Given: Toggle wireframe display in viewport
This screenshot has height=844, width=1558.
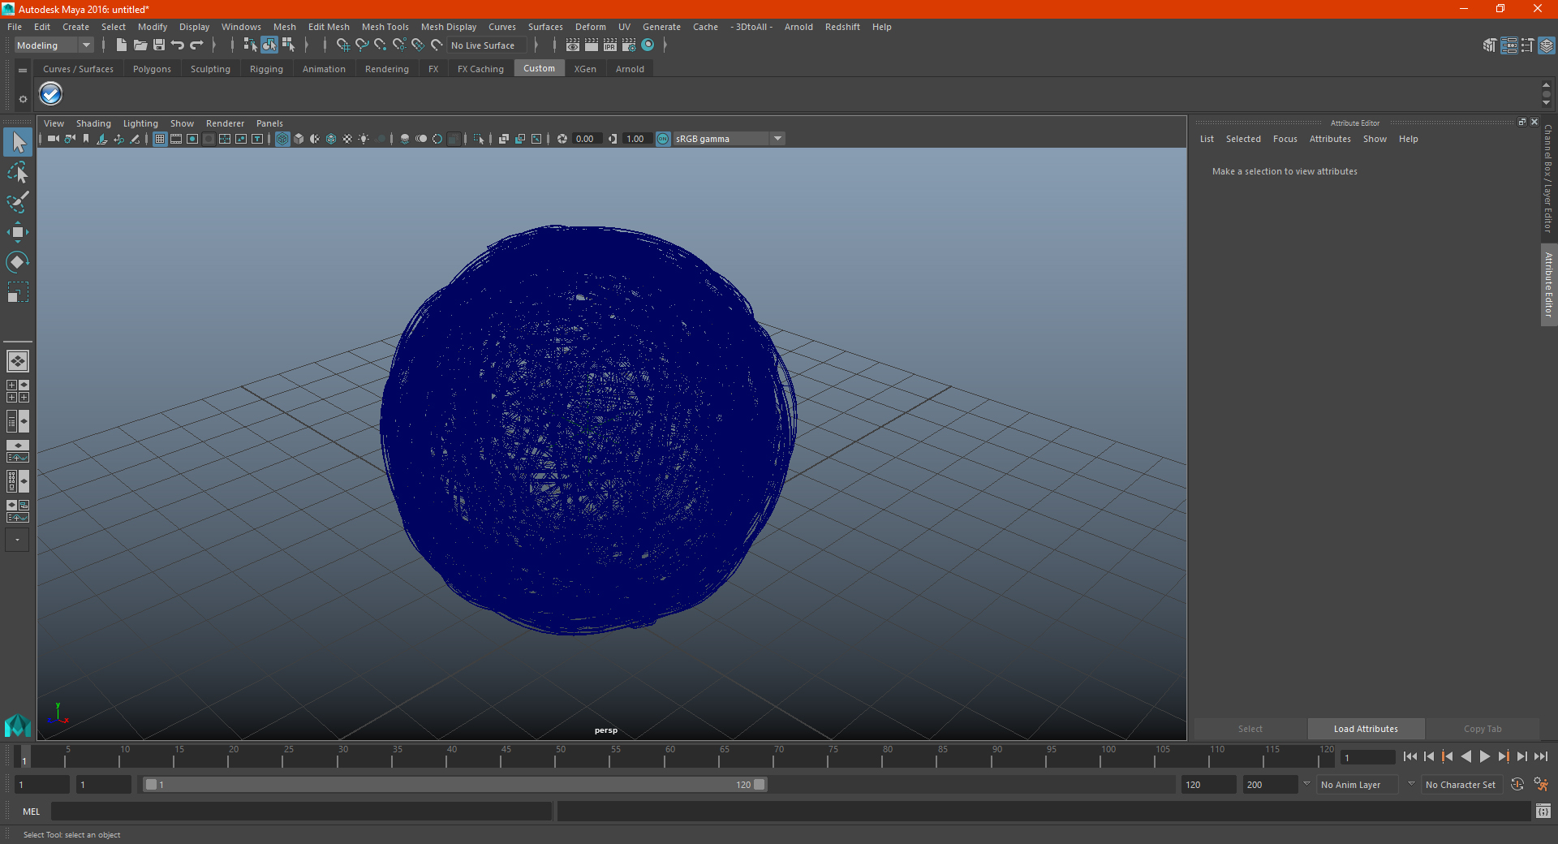Looking at the screenshot, I should pos(282,139).
